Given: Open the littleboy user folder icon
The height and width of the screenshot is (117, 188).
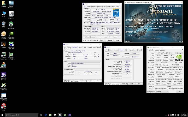Looking at the screenshot, I should pyautogui.click(x=4, y=4).
